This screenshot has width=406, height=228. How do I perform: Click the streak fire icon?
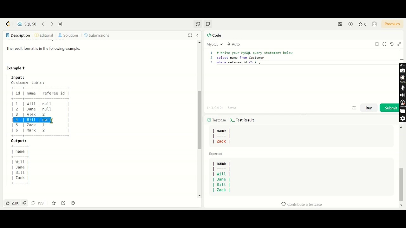(361, 24)
